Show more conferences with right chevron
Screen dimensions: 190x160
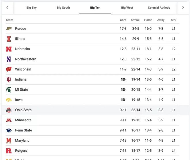[183, 7]
